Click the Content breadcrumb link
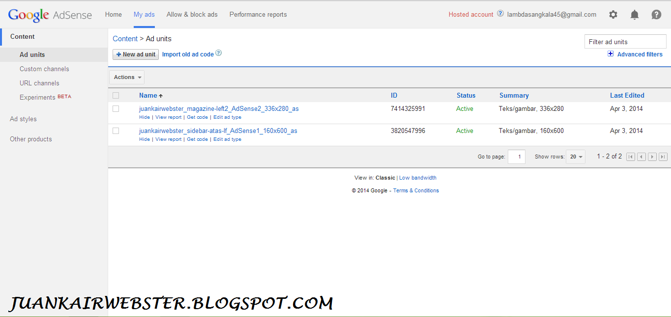The image size is (671, 317). (x=125, y=39)
